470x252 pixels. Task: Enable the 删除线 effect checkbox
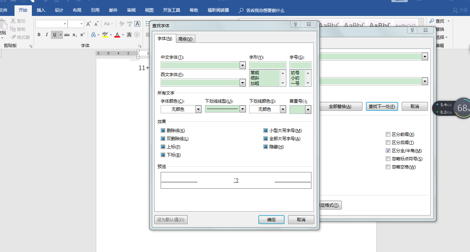[x=163, y=130]
